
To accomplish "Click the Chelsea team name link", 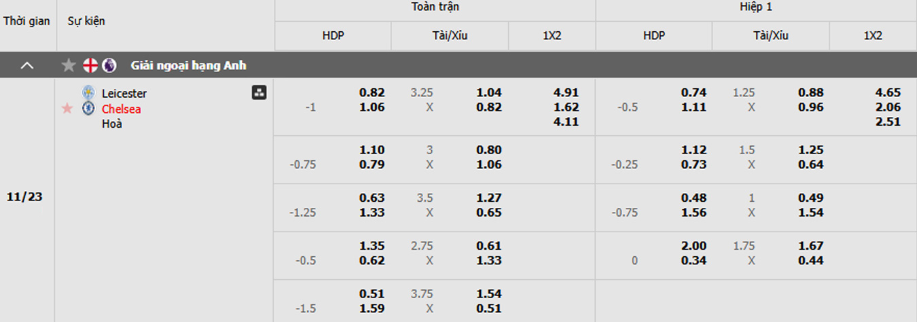I will (x=122, y=109).
